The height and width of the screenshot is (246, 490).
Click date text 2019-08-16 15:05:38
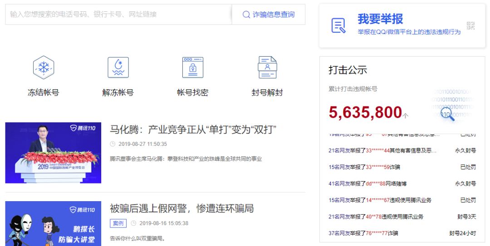click(164, 223)
